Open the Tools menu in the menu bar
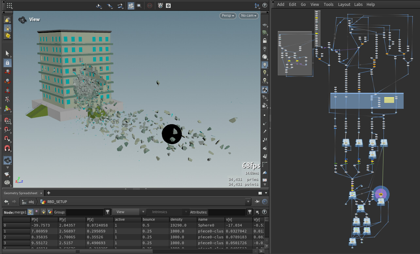 coord(328,4)
